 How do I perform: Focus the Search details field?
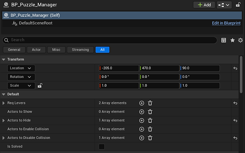coord(110,40)
